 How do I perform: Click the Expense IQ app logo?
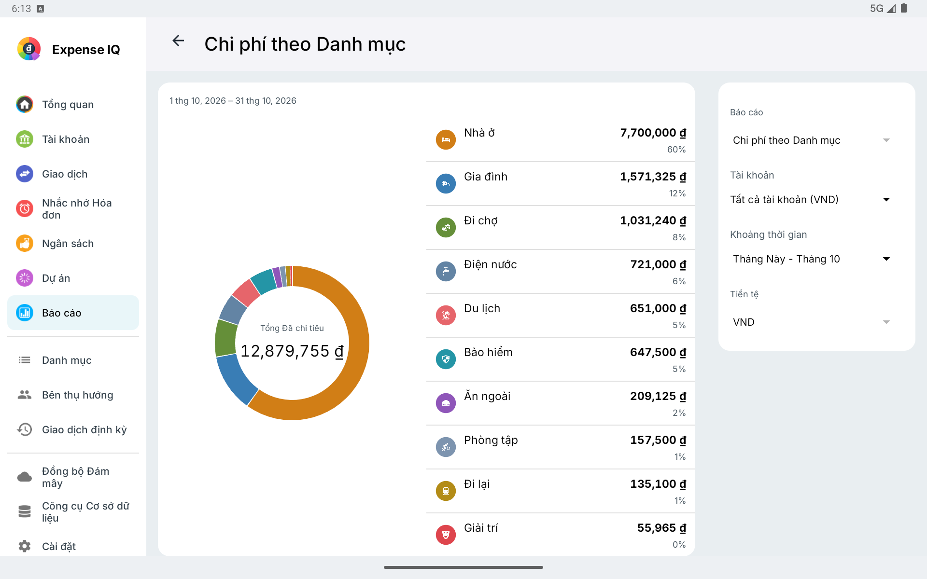point(29,49)
